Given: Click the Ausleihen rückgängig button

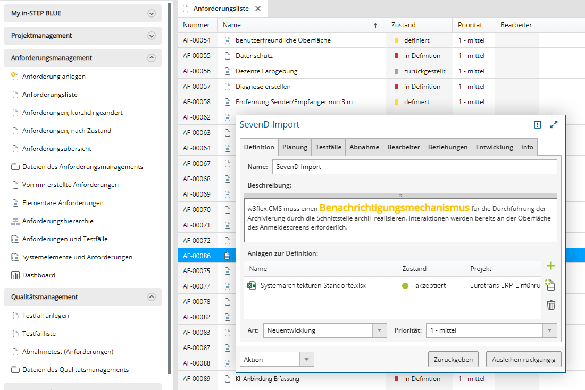Looking at the screenshot, I should pos(523,359).
